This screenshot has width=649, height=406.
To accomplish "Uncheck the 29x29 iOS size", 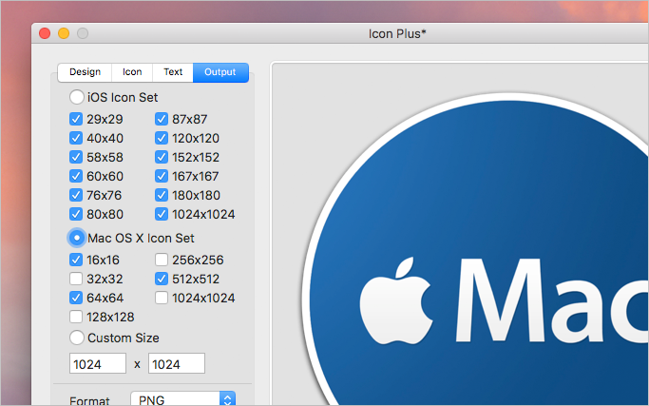I will 76,119.
